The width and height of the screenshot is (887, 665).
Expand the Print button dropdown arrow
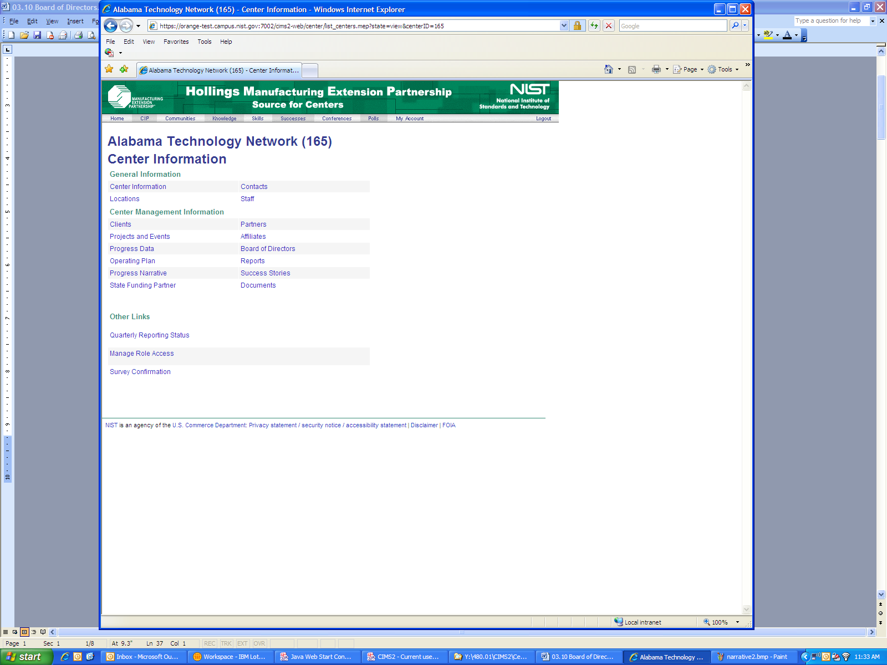tap(667, 69)
